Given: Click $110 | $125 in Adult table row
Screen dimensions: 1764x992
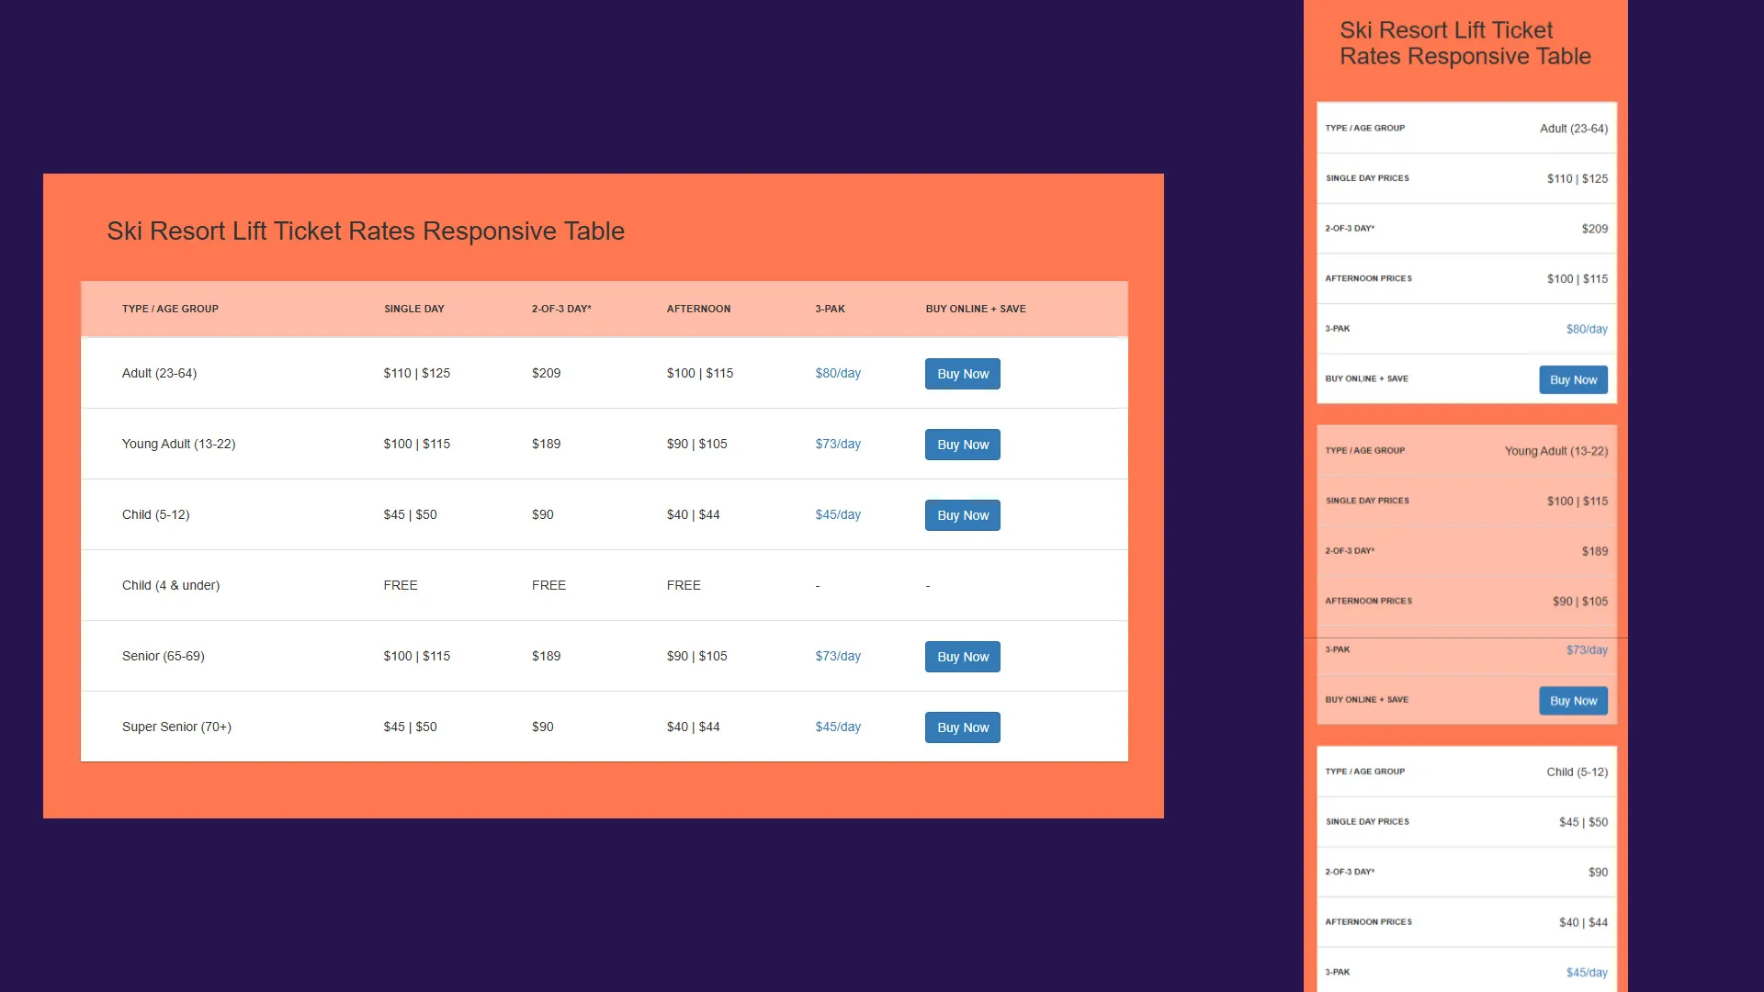Looking at the screenshot, I should (x=416, y=373).
